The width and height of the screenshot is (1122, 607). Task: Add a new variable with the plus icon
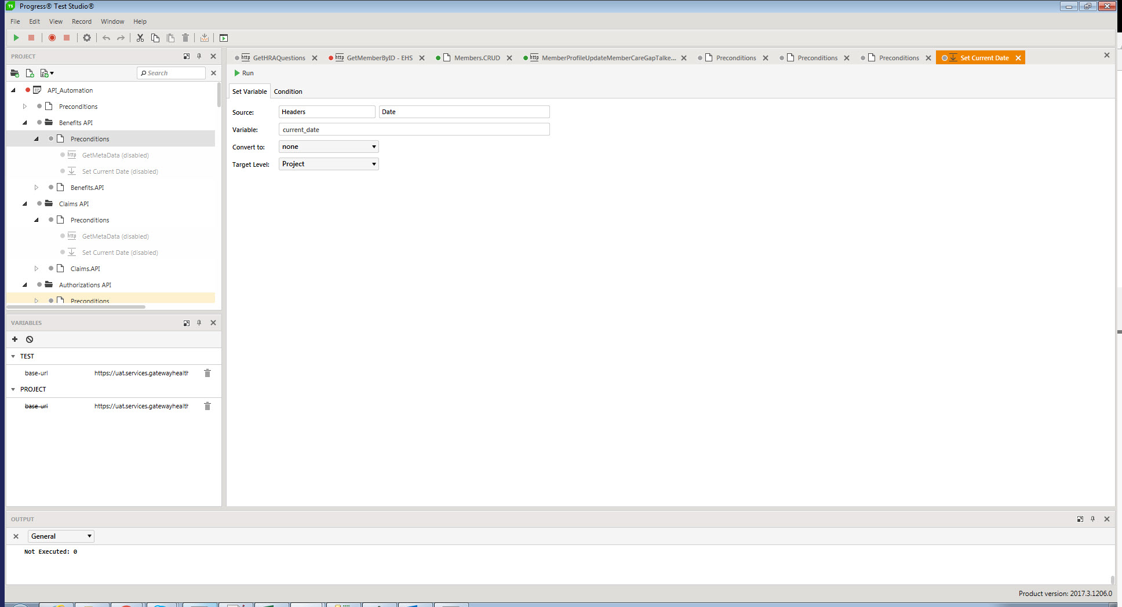[x=15, y=339]
